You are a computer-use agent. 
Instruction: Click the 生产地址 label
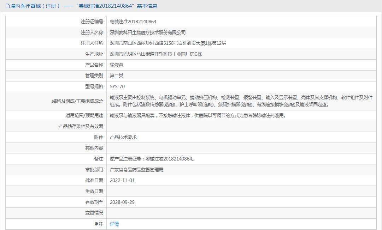[x=94, y=54]
